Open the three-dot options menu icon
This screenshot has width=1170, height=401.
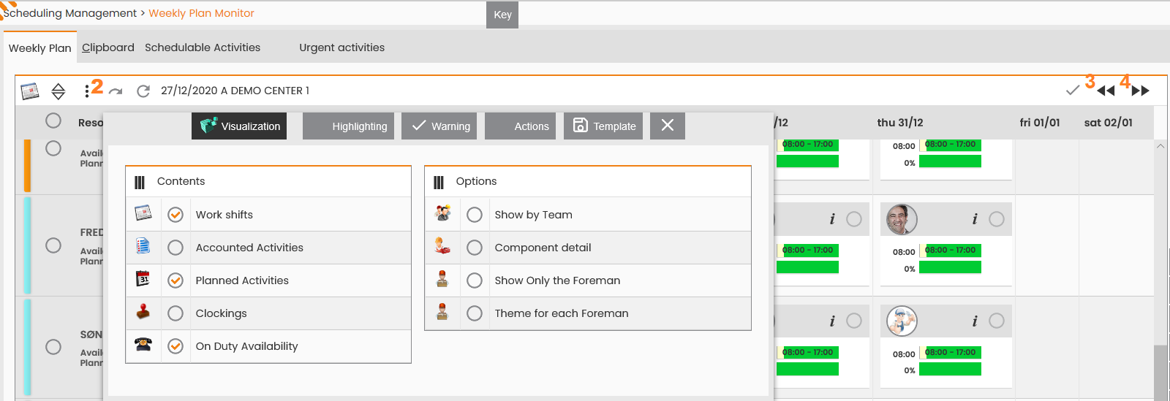coord(87,91)
